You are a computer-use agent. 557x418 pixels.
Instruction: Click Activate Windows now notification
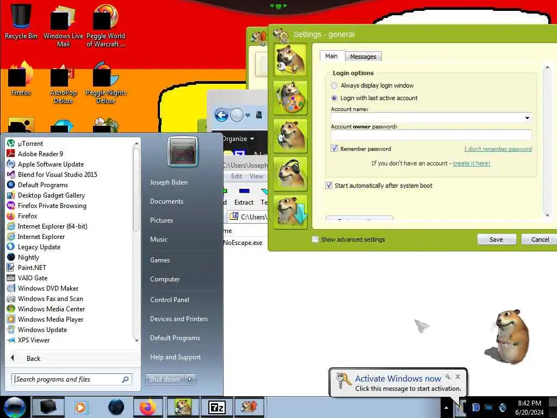398,379
